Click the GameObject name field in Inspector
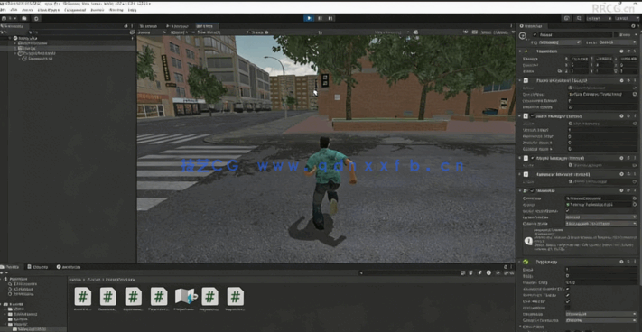 576,35
